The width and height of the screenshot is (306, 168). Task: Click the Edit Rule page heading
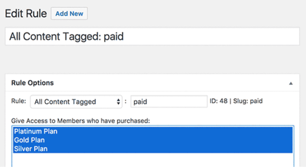tap(26, 14)
